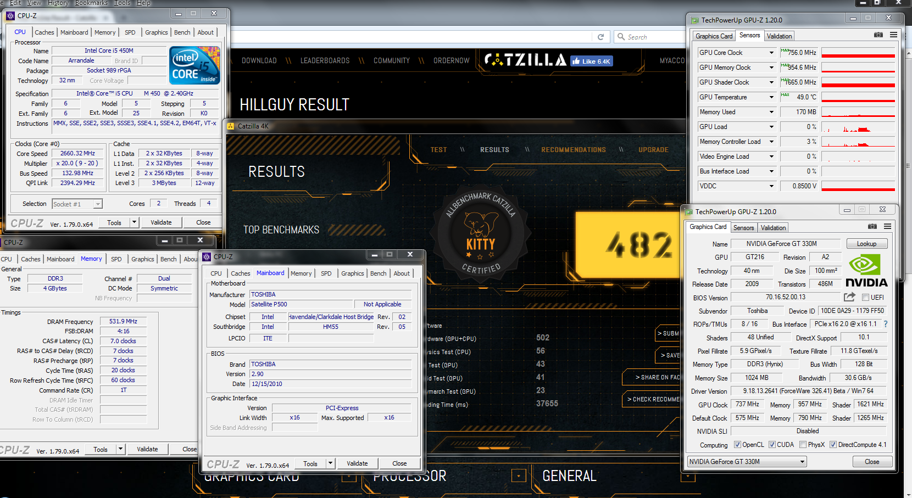Open Sensors tab in GPU-Z Graphics Card window

coord(743,228)
